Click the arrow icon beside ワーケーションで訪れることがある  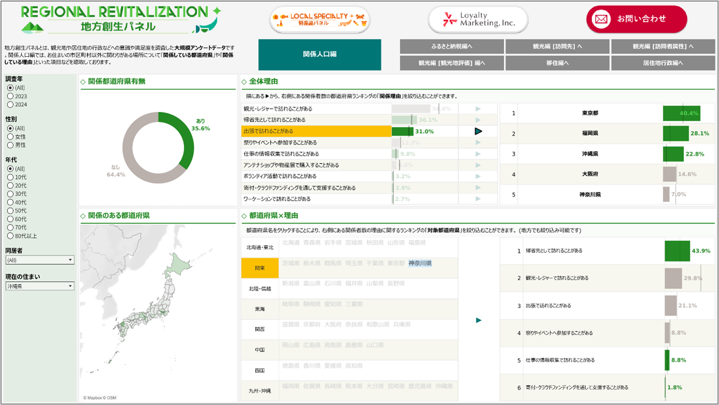(x=478, y=199)
